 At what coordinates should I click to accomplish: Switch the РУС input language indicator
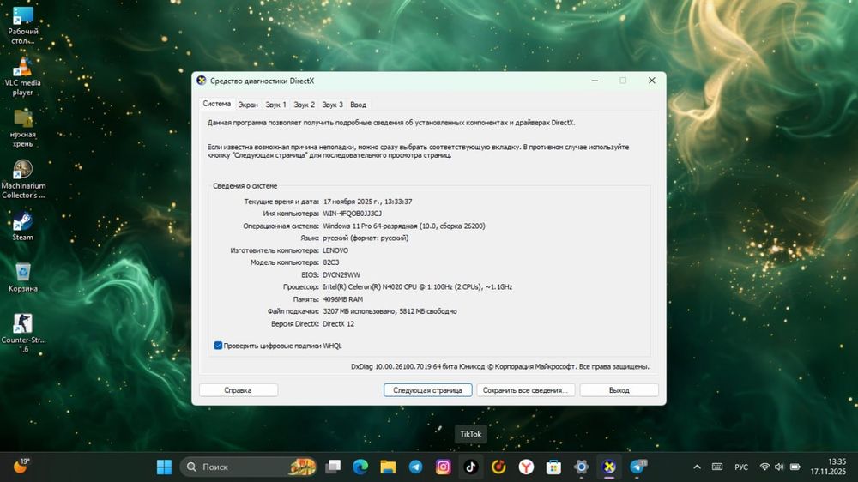pyautogui.click(x=741, y=467)
